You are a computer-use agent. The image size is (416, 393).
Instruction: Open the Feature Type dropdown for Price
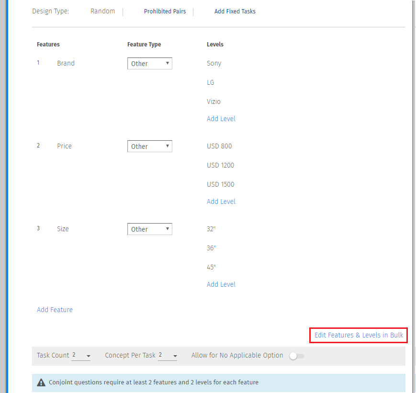pos(149,146)
